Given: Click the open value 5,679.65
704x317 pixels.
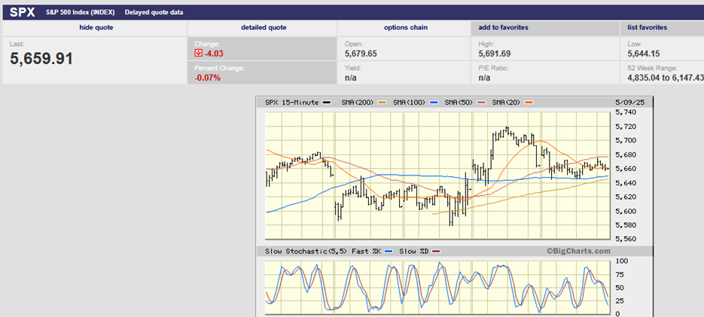Looking at the screenshot, I should point(361,54).
